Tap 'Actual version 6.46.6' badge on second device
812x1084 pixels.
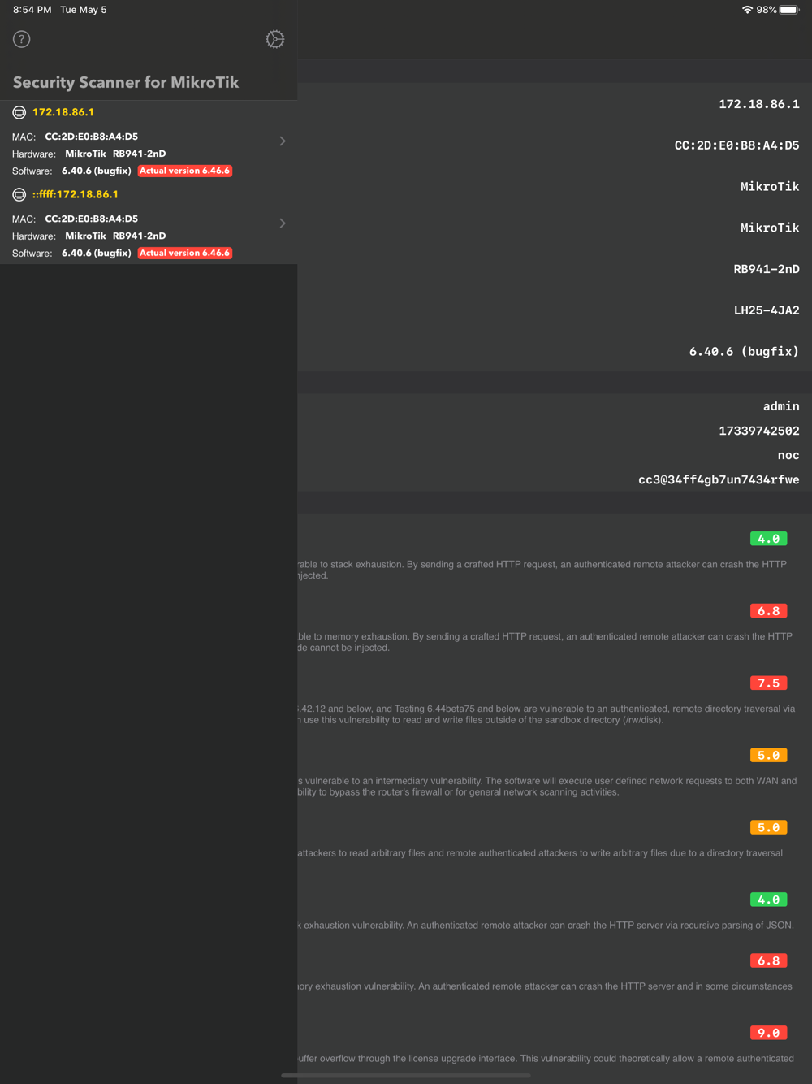[185, 253]
